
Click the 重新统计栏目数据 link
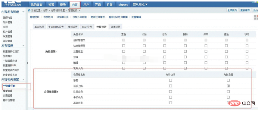(118, 17)
